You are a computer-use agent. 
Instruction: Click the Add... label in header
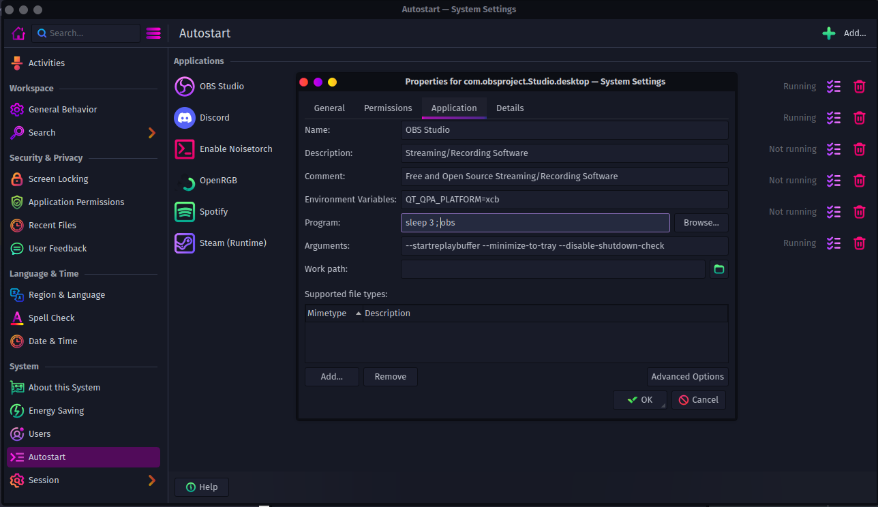(855, 33)
